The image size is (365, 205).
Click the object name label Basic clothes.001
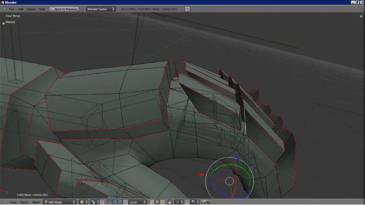click(x=33, y=195)
